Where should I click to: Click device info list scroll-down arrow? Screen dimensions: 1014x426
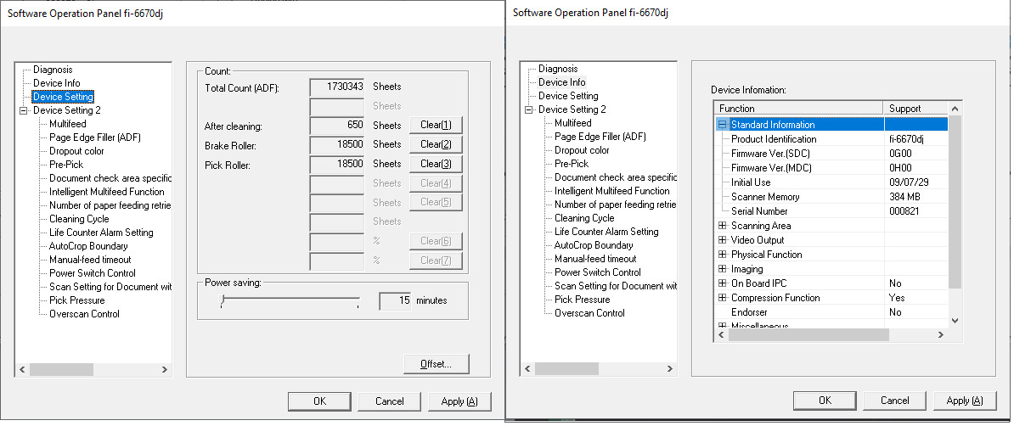[x=955, y=321]
